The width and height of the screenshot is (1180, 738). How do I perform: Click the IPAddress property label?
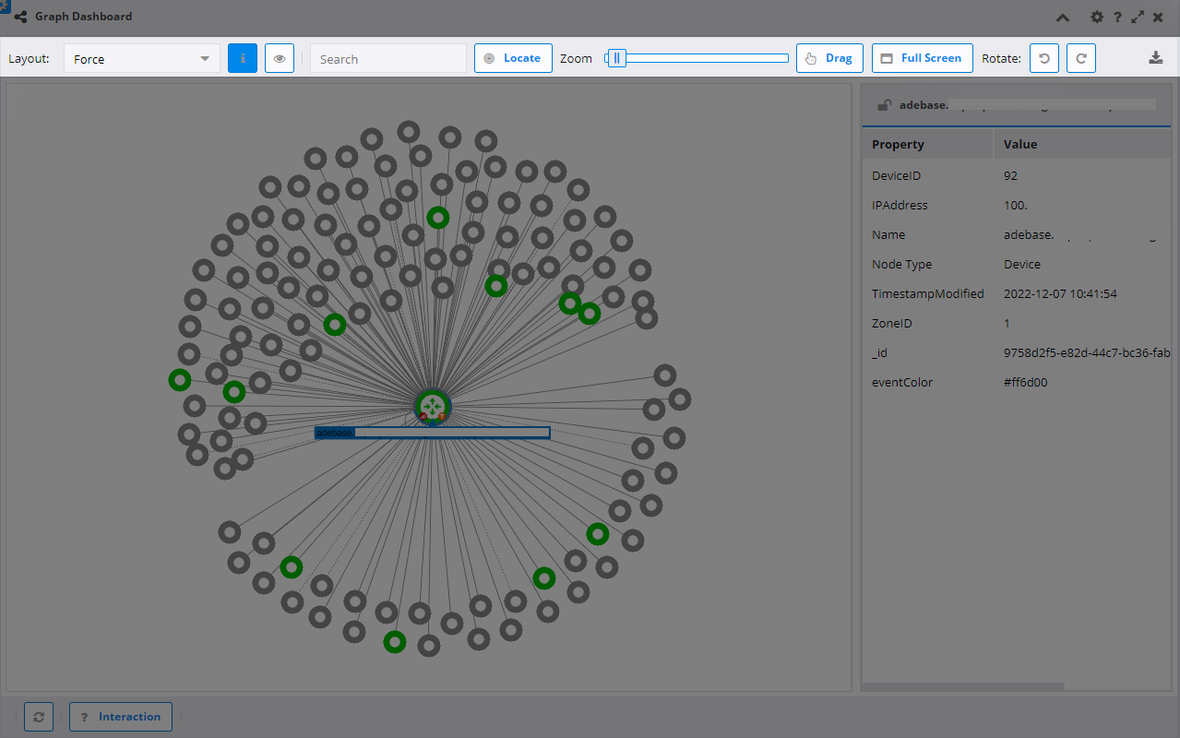900,205
